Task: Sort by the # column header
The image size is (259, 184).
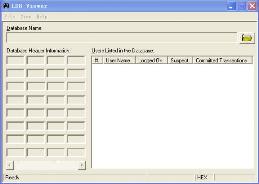Action: click(97, 60)
